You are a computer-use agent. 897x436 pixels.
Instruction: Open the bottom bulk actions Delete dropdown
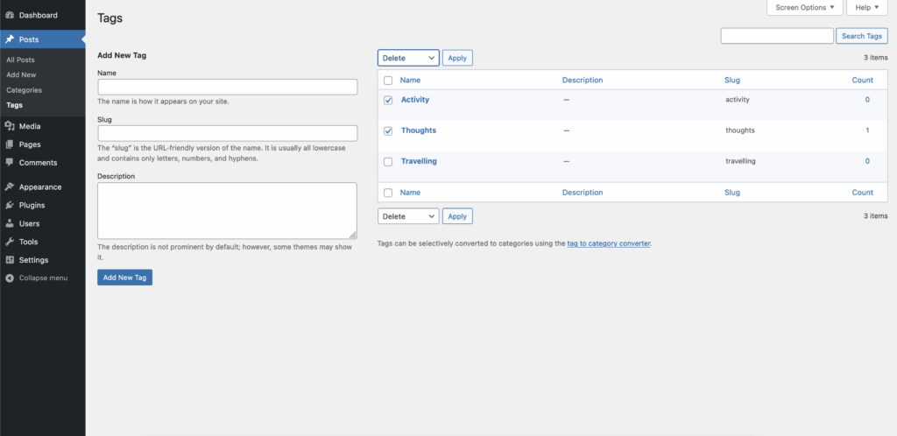click(408, 216)
